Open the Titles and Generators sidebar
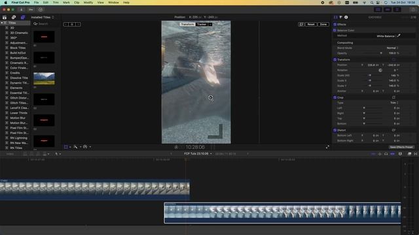 point(23,18)
